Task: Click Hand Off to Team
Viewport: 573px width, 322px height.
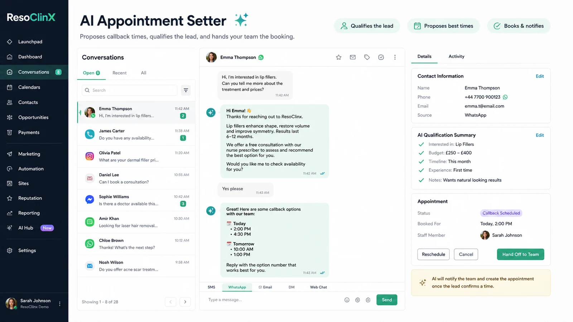Action: [x=520, y=254]
